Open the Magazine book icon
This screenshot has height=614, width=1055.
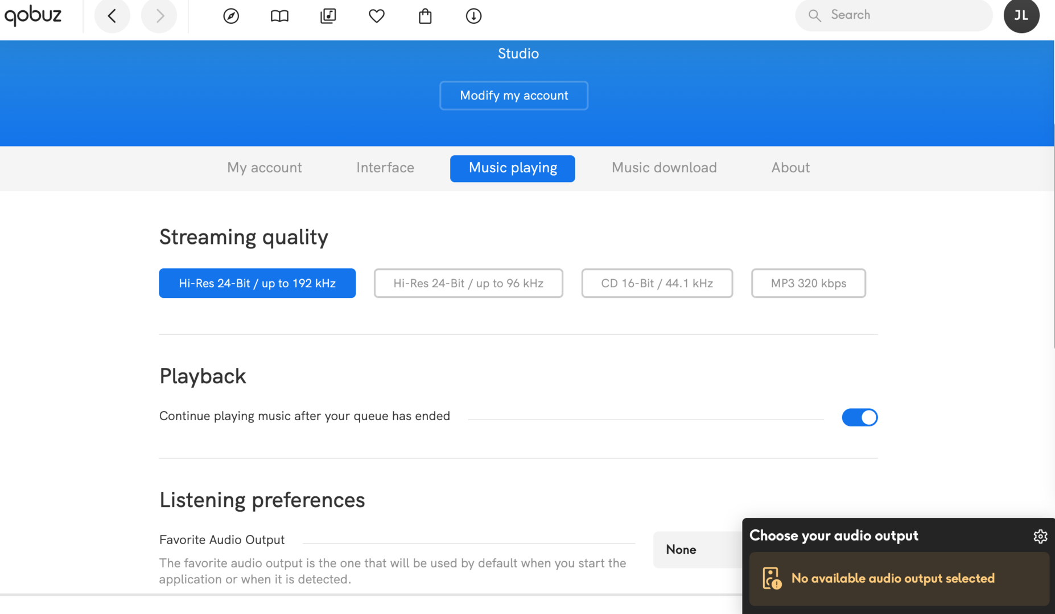279,16
